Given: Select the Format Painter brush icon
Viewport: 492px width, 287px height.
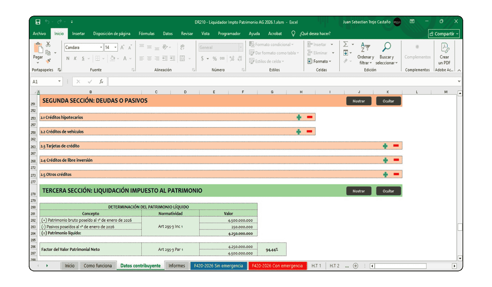Looking at the screenshot, I should pos(48,61).
